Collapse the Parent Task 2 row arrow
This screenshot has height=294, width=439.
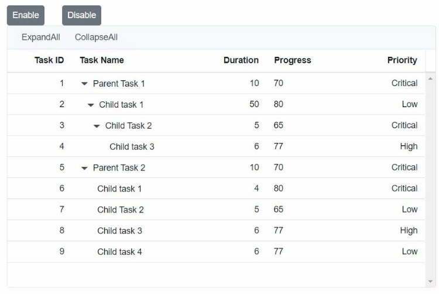point(84,168)
